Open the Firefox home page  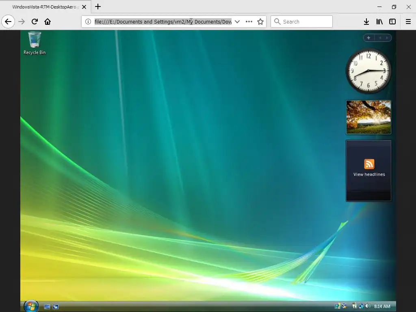[x=48, y=22]
